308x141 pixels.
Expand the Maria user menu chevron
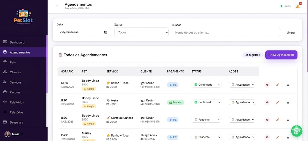pyautogui.click(x=22, y=134)
